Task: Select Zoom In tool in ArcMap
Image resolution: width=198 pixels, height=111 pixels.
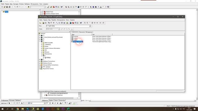Action: (x=66, y=7)
